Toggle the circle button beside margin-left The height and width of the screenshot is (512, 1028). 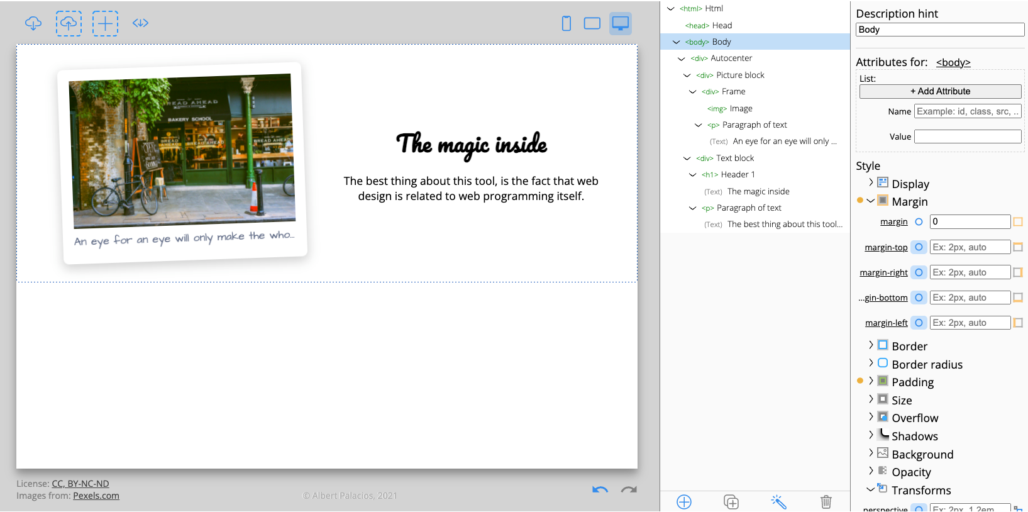(x=919, y=323)
